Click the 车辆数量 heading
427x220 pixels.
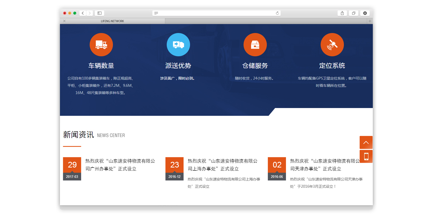tap(101, 66)
